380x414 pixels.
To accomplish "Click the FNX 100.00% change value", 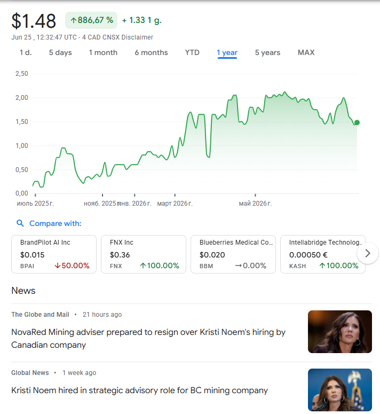I will 160,265.
